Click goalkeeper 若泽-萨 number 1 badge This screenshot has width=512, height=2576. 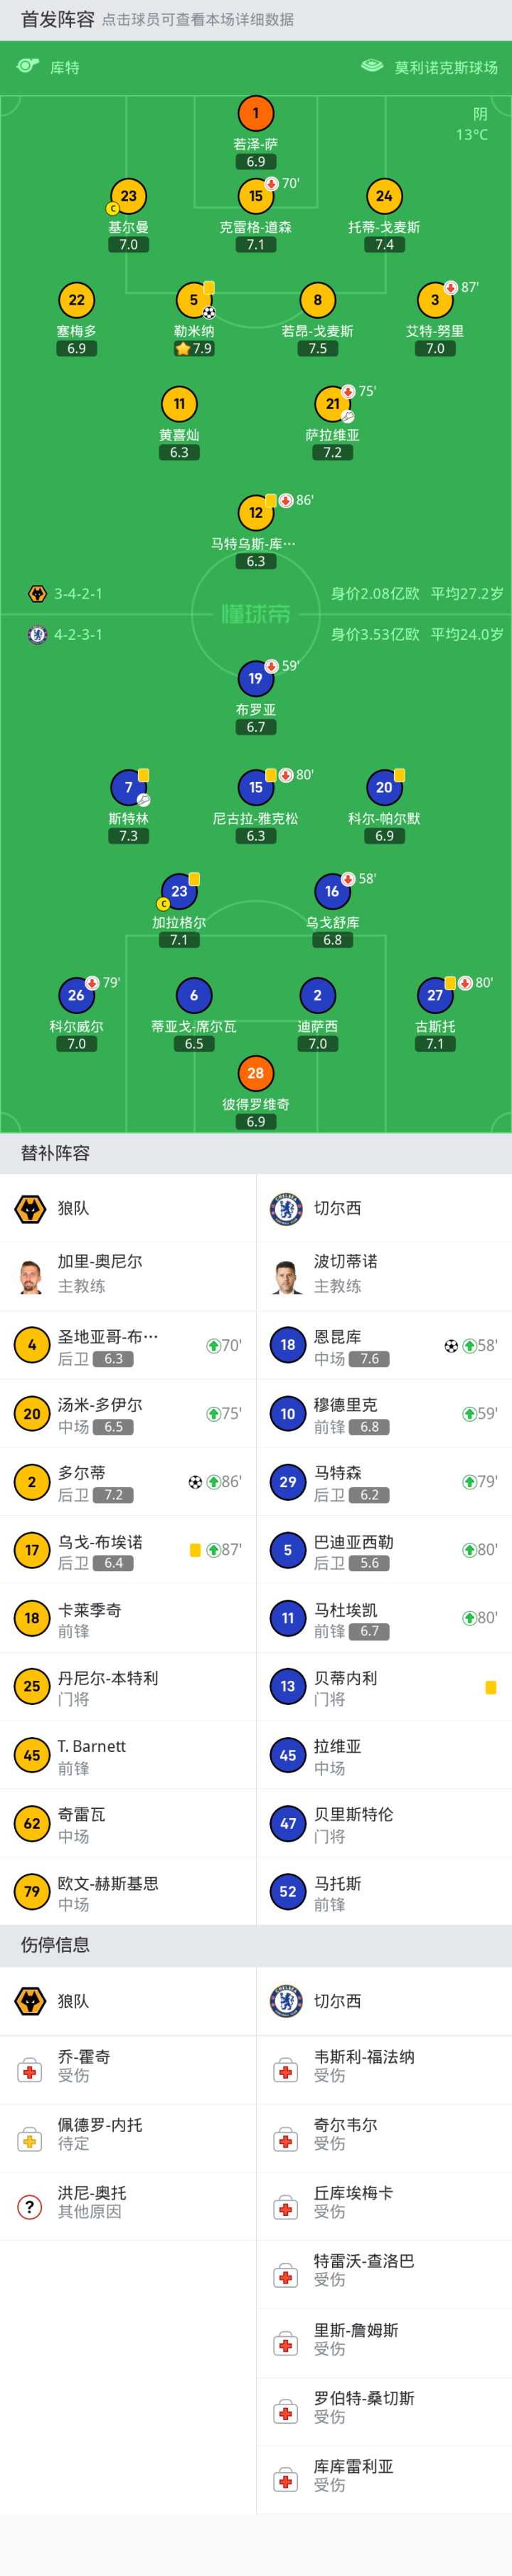(256, 113)
